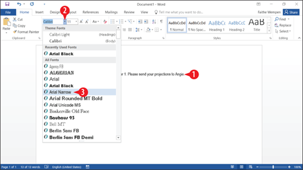Click the Align Right paragraph icon

124,30
